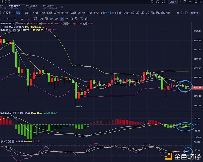Click the 8841 low price marker on chart
Image resolution: width=203 pixels, height=162 pixels.
click(x=80, y=106)
